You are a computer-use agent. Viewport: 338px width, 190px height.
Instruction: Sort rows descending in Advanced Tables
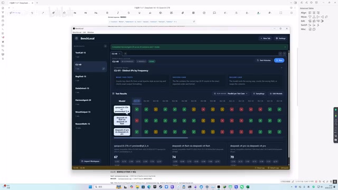coord(314,25)
